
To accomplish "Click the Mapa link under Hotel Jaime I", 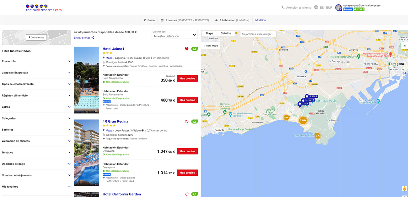I will click(109, 58).
